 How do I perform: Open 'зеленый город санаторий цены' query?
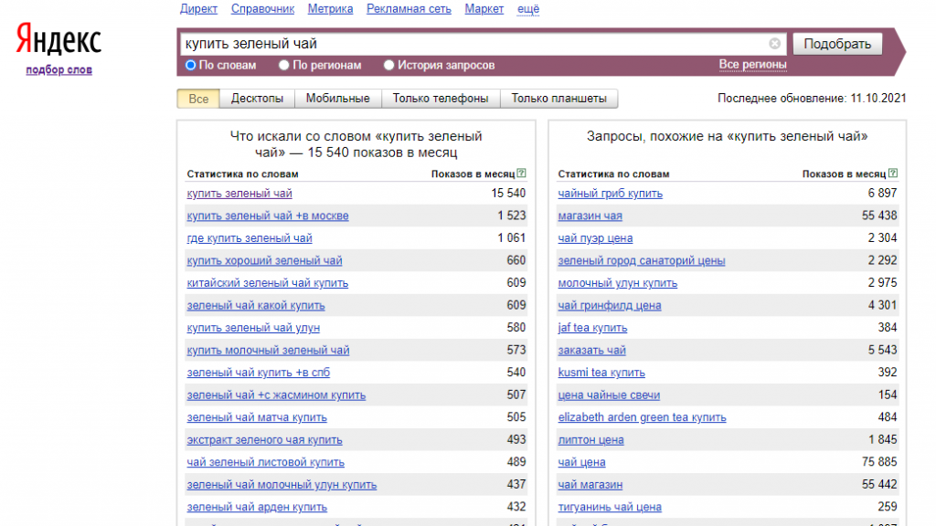point(641,260)
